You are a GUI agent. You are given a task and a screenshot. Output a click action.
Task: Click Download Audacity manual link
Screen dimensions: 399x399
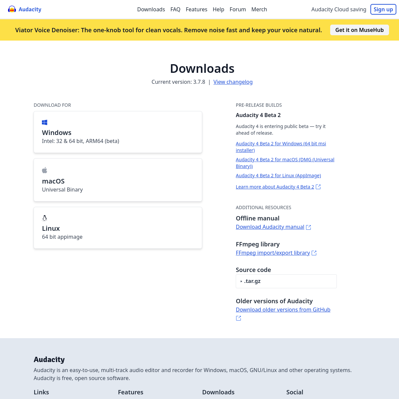(270, 227)
